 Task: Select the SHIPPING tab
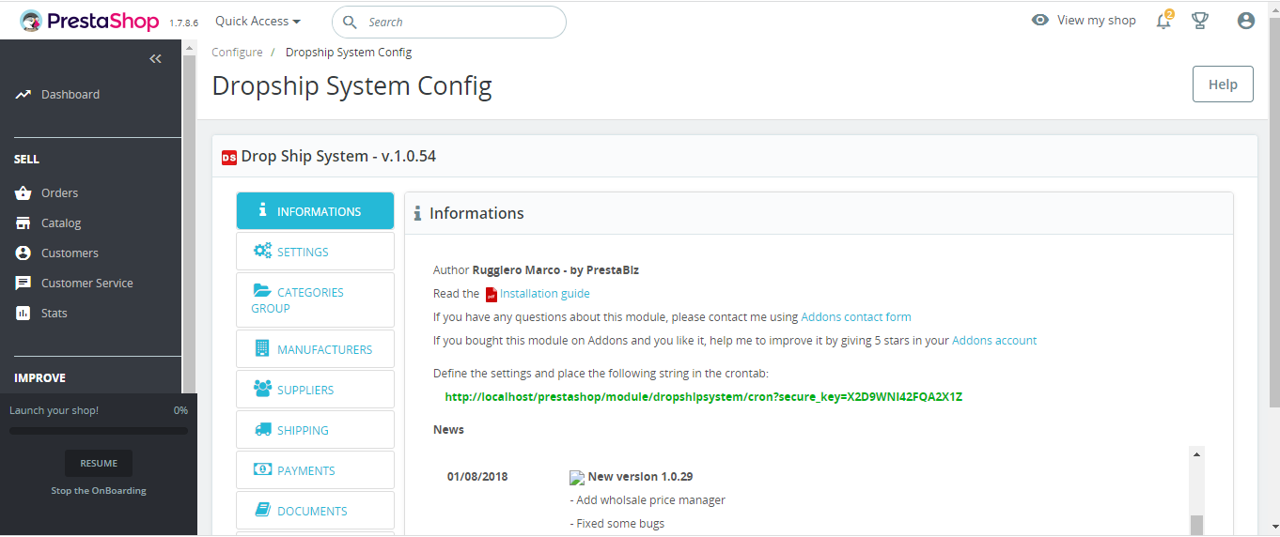[315, 430]
